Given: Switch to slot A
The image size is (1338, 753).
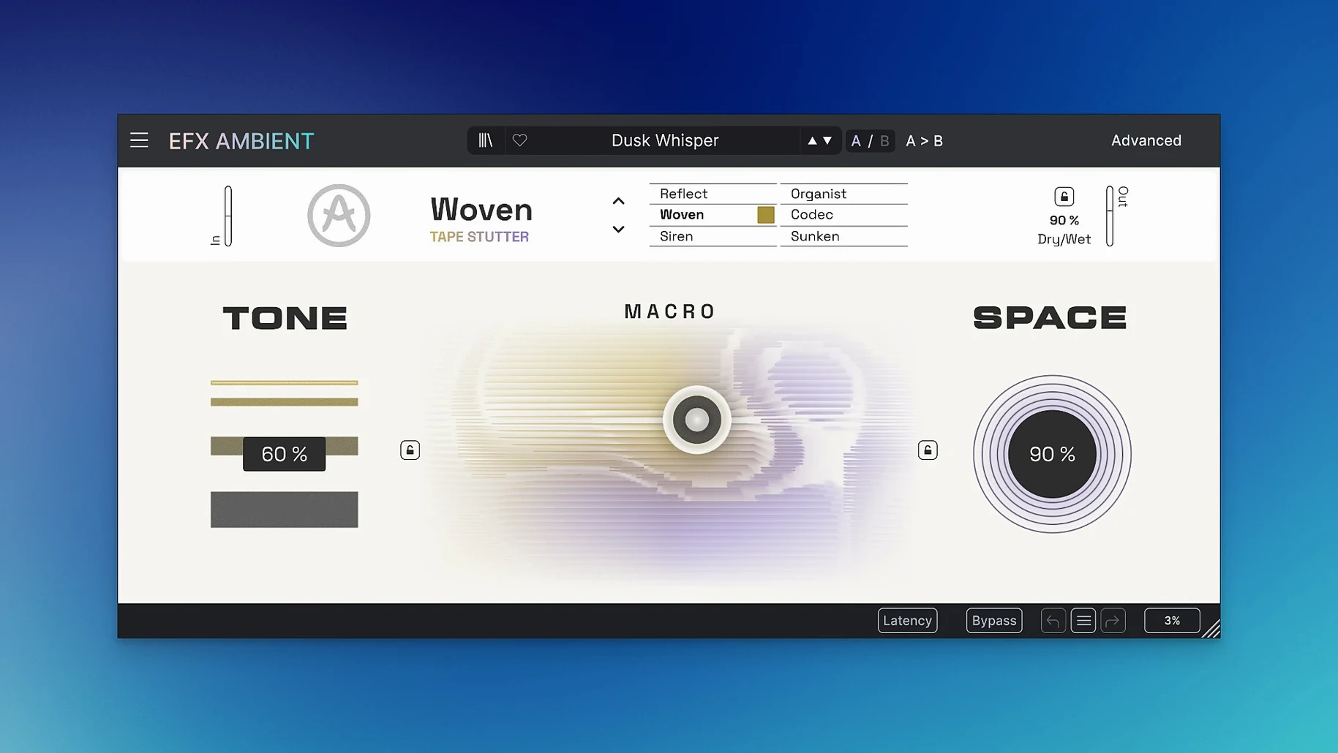Looking at the screenshot, I should pyautogui.click(x=856, y=141).
